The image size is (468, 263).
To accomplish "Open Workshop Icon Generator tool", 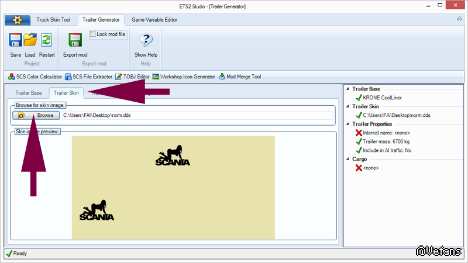I will pyautogui.click(x=184, y=77).
